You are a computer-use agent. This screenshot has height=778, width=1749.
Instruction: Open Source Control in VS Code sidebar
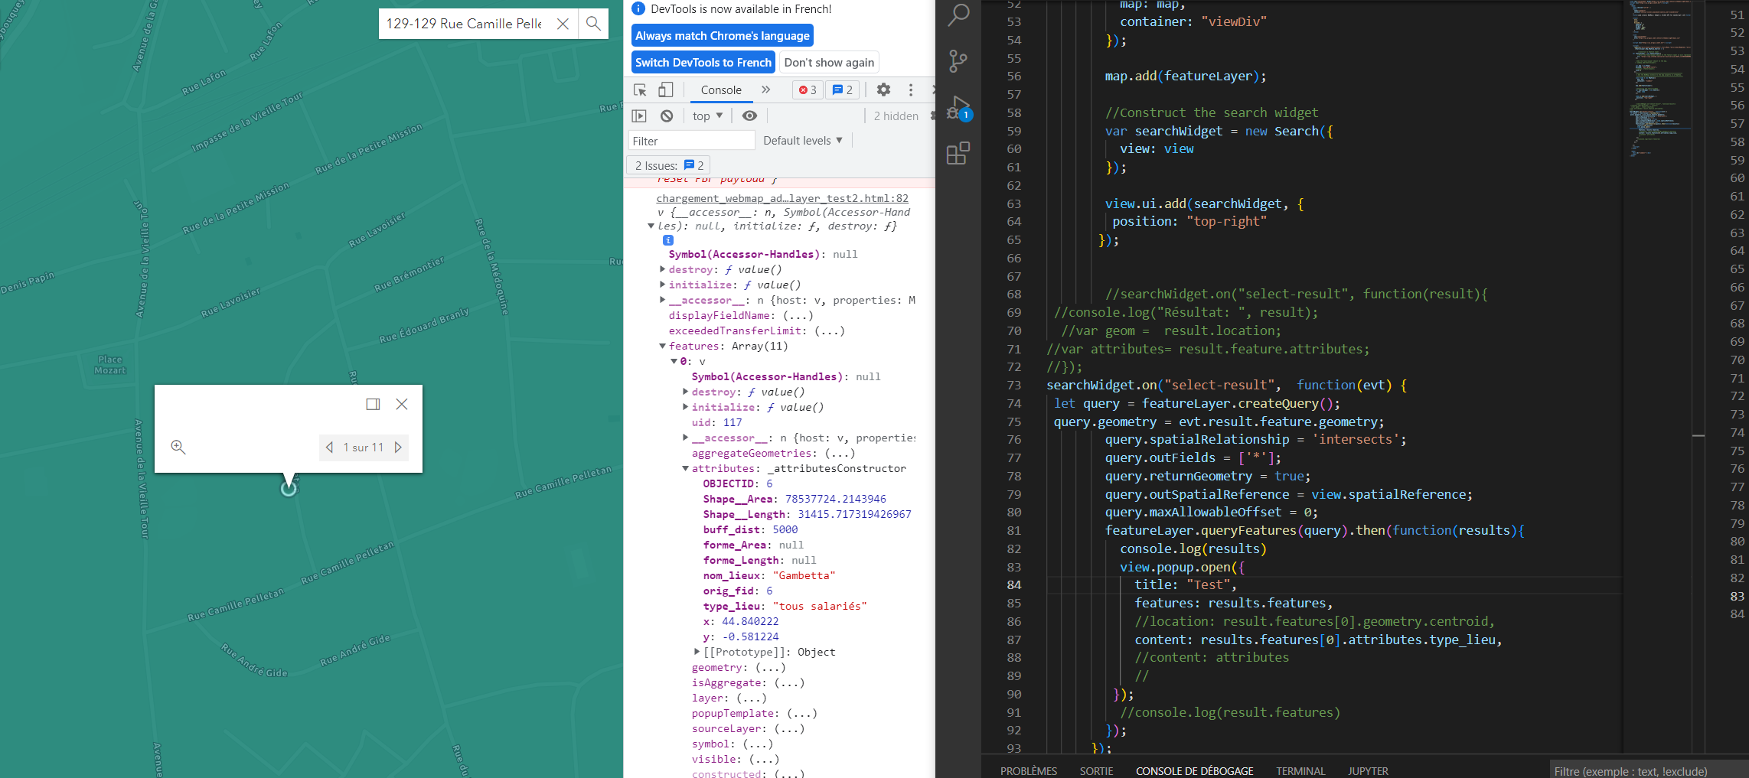[958, 61]
